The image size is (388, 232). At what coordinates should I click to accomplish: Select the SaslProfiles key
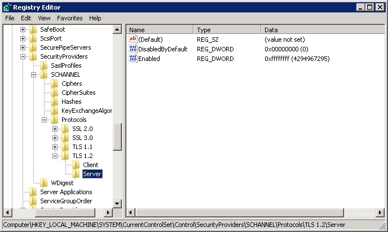66,65
